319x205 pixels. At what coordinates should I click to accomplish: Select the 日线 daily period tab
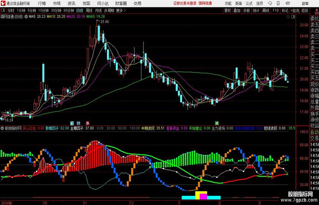80,10
